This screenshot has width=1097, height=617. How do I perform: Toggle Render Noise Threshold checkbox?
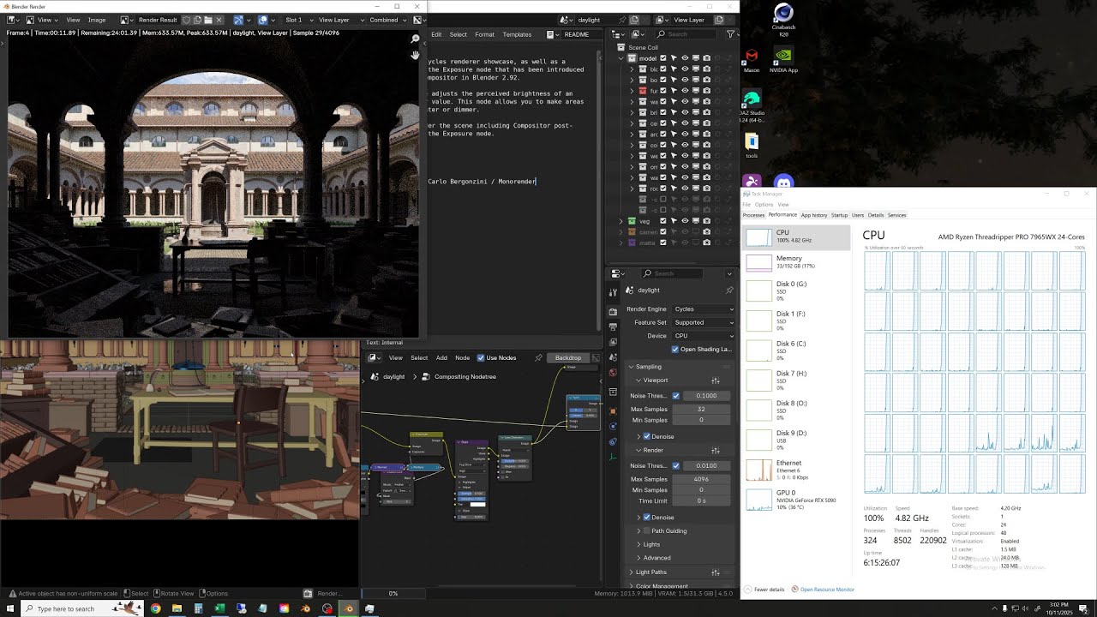[x=676, y=466]
